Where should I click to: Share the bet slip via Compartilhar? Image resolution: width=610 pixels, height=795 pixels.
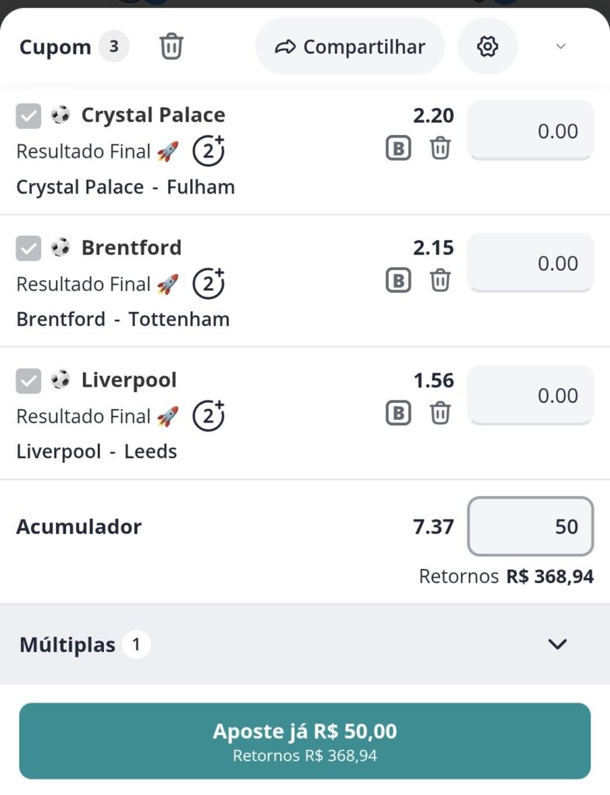tap(350, 47)
